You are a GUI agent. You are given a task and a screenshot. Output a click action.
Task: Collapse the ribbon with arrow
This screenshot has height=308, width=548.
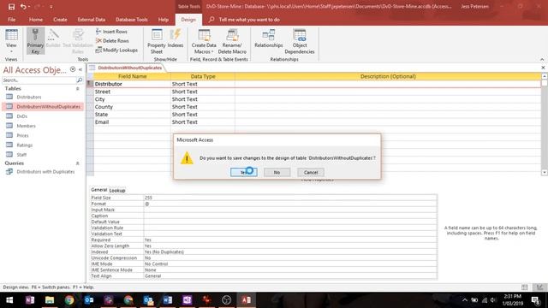542,59
